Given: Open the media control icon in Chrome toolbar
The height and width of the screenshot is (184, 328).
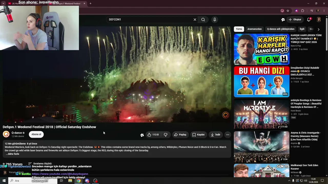Looking at the screenshot, I should (x=312, y=11).
